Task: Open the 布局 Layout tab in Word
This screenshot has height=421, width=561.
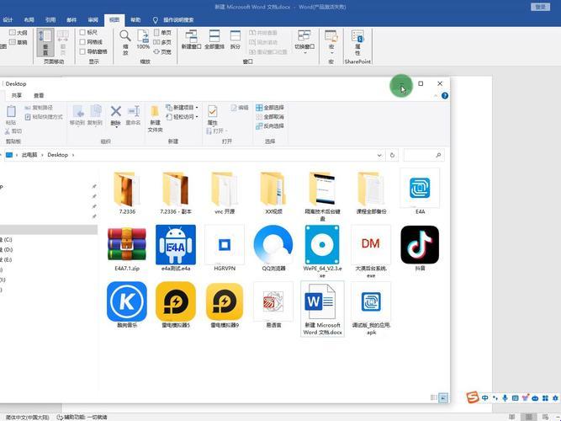Action: tap(29, 20)
